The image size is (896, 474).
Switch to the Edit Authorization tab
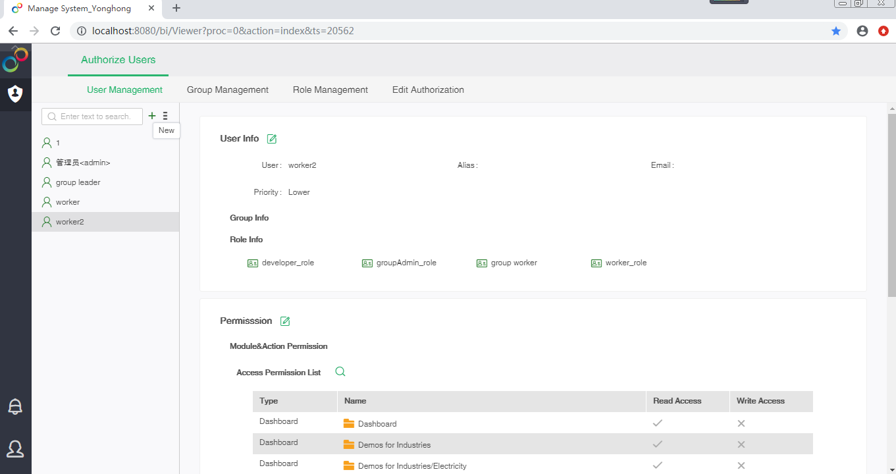point(428,90)
